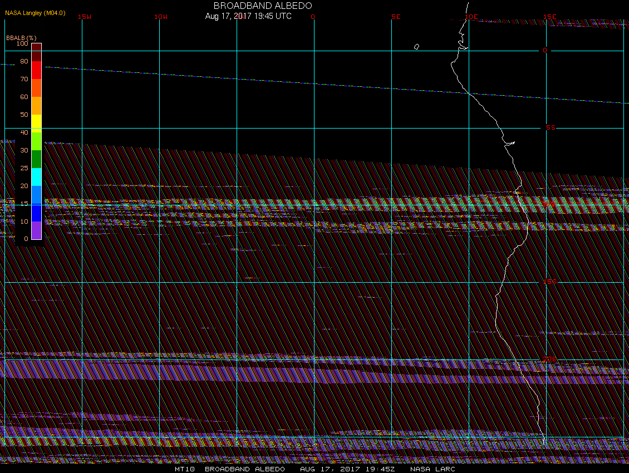
Task: Click BROADBAND ALBEDO in the bottom caption
Action: coord(245,469)
